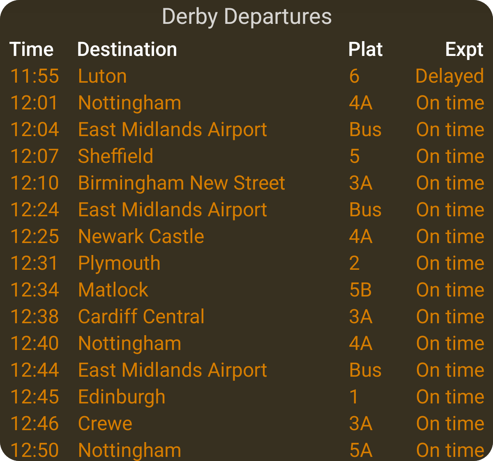
Task: Choose the Sheffield destination row
Action: coord(115,157)
